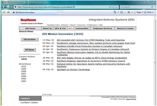Screen dimensions: 157x106
Task: Open the Raytheon Home link
Action: point(53,25)
